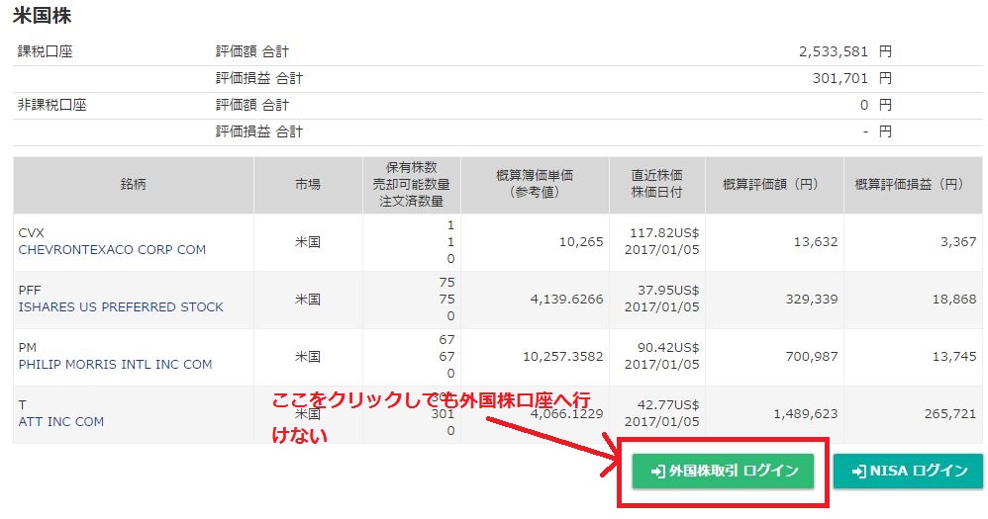Click the NISA ログイン button
988x519 pixels.
coord(908,471)
